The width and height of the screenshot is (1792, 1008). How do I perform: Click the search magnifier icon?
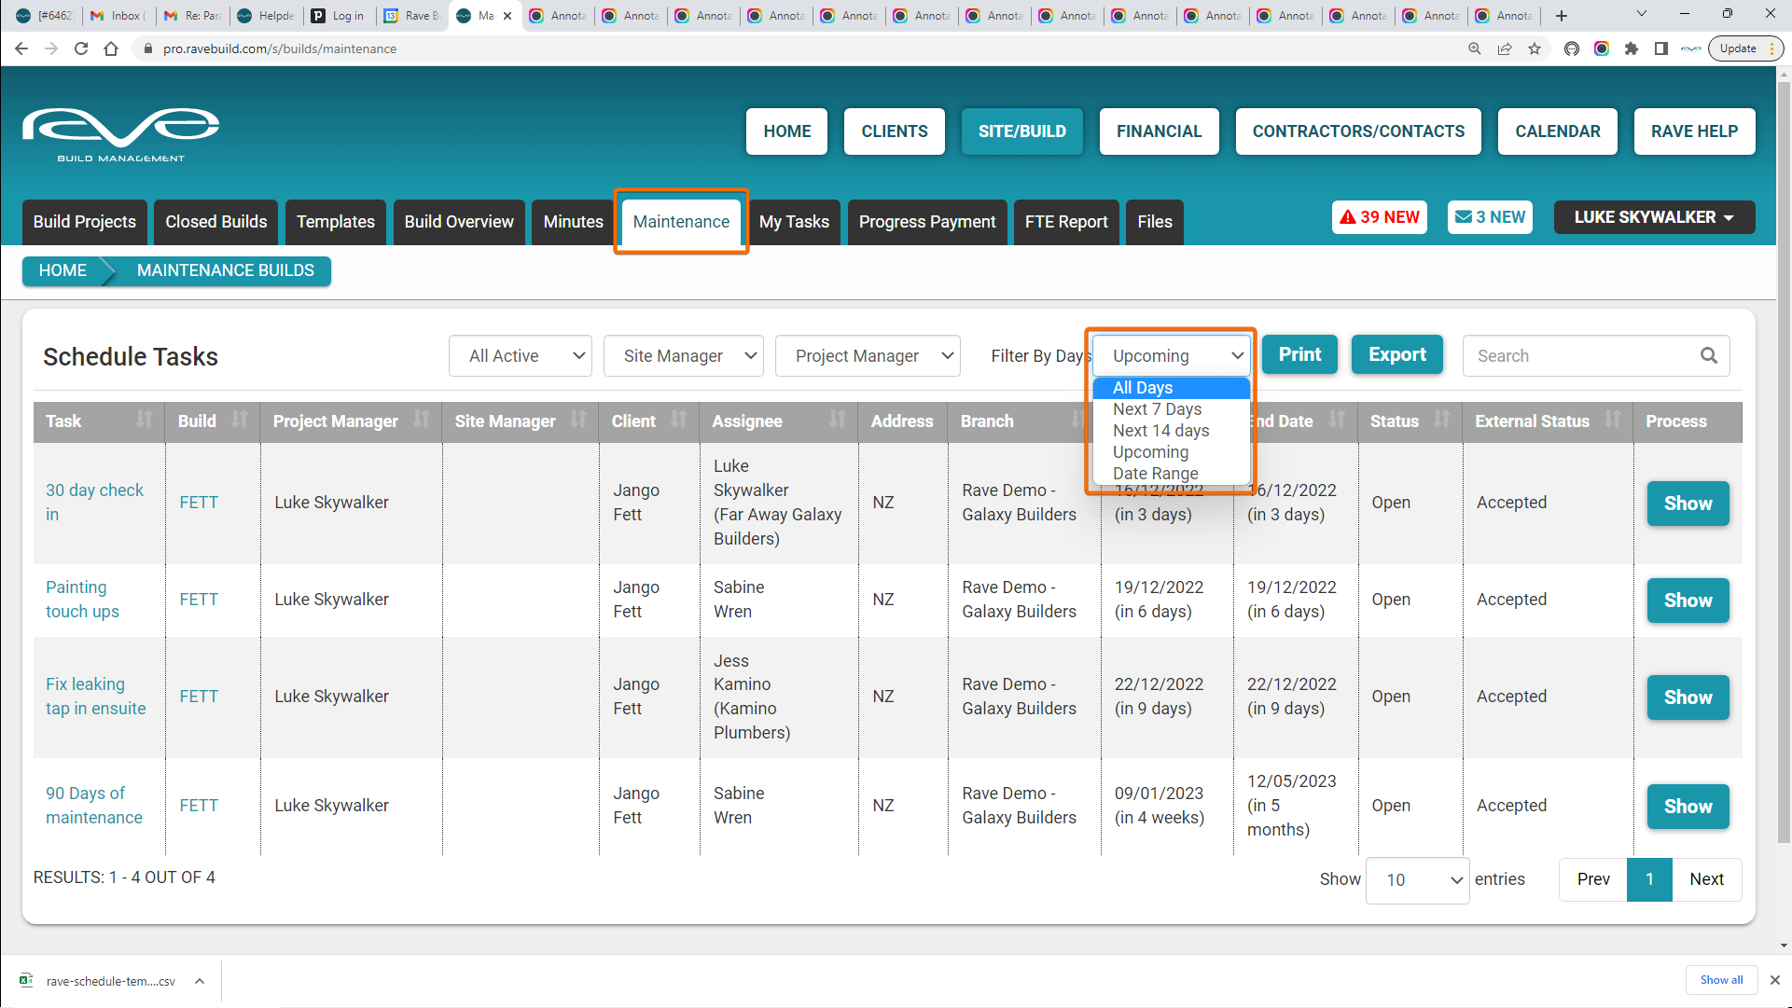[x=1708, y=355]
